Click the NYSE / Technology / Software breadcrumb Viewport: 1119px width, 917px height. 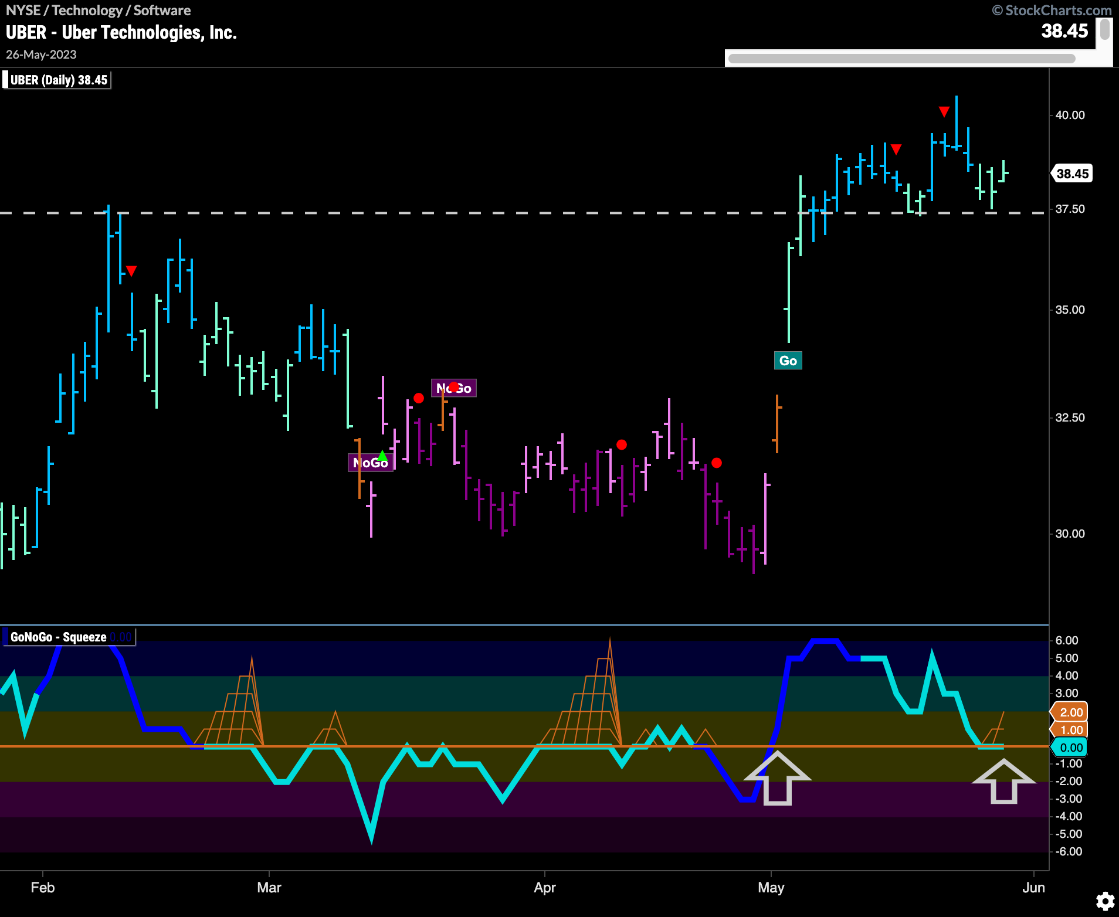pos(98,11)
